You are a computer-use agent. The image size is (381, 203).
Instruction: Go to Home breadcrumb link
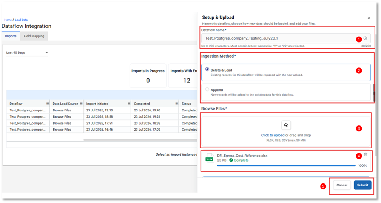point(8,20)
